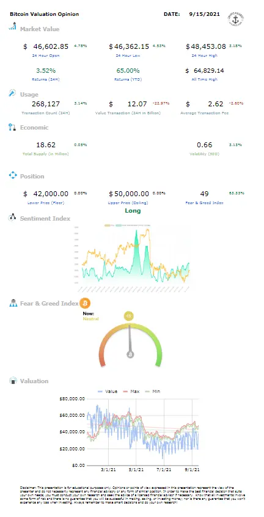This screenshot has width=264, height=517.
Task: Click the anchor logo beside the date
Action: click(x=236, y=19)
